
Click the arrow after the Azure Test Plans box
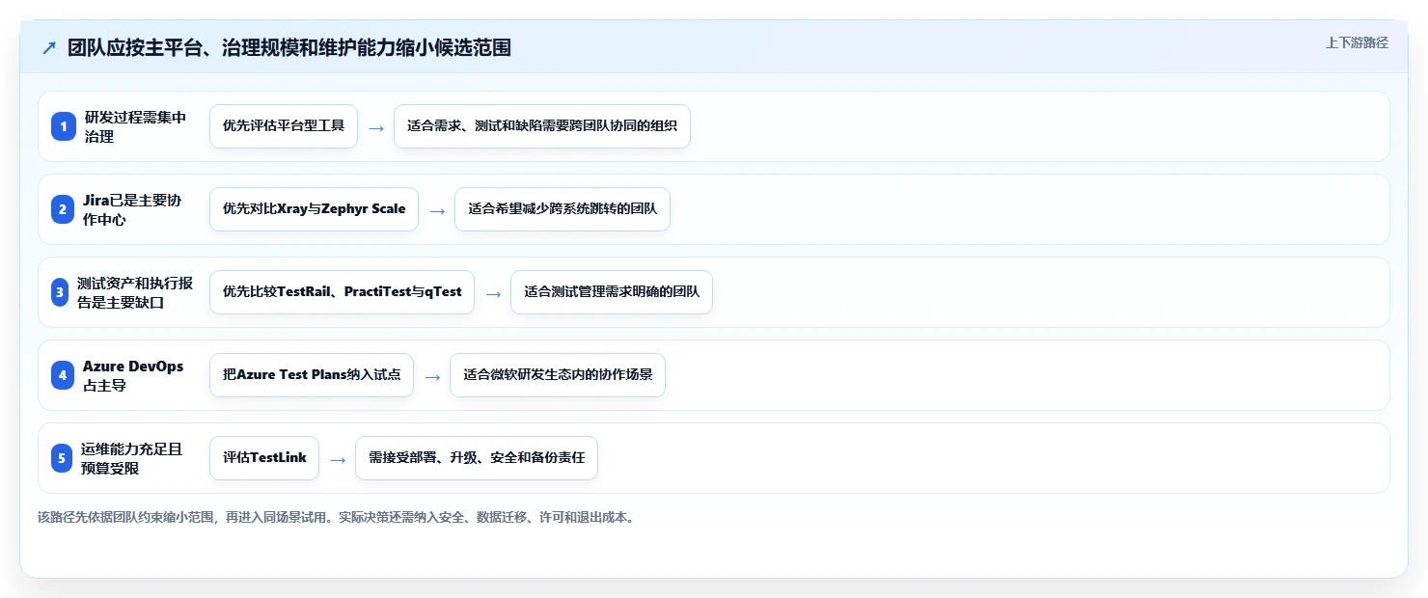tap(432, 376)
